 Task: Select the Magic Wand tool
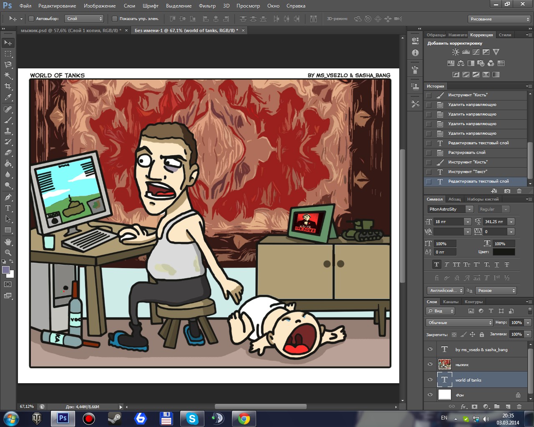click(x=8, y=75)
